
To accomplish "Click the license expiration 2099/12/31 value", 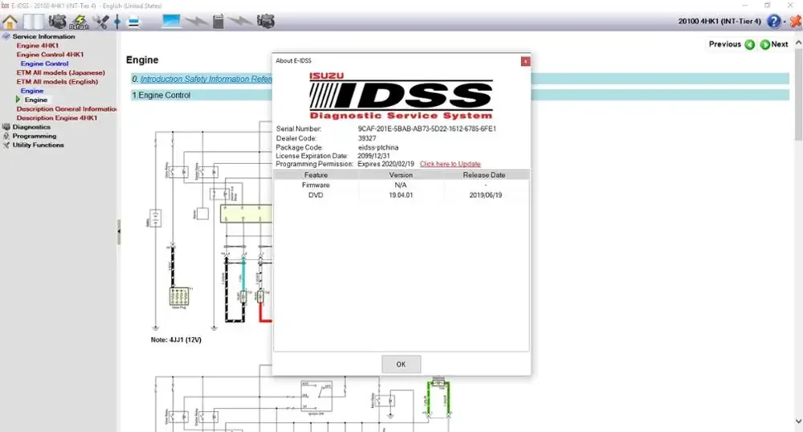I will [373, 156].
